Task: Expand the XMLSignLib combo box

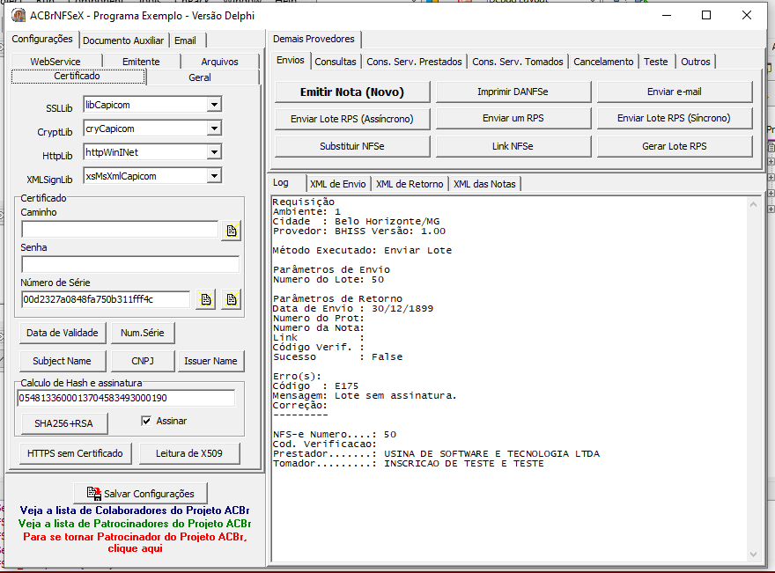Action: pyautogui.click(x=214, y=176)
